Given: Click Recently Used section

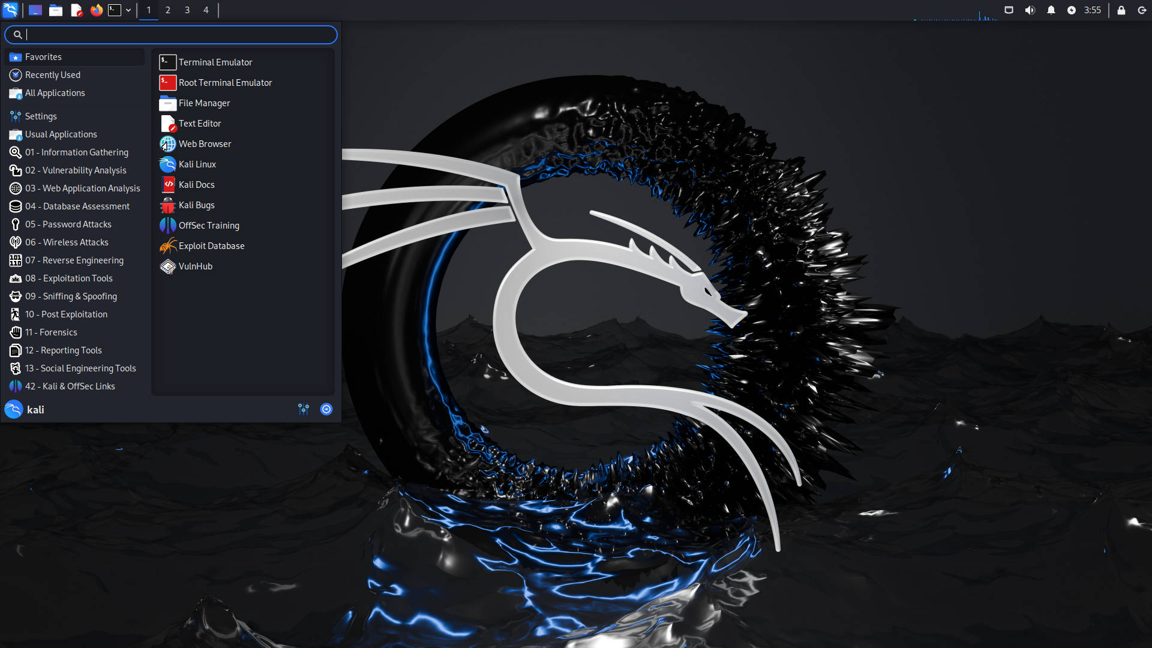Looking at the screenshot, I should coord(52,74).
